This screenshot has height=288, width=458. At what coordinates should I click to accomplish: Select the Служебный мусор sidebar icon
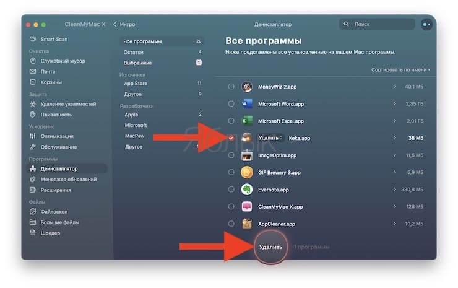pyautogui.click(x=33, y=61)
